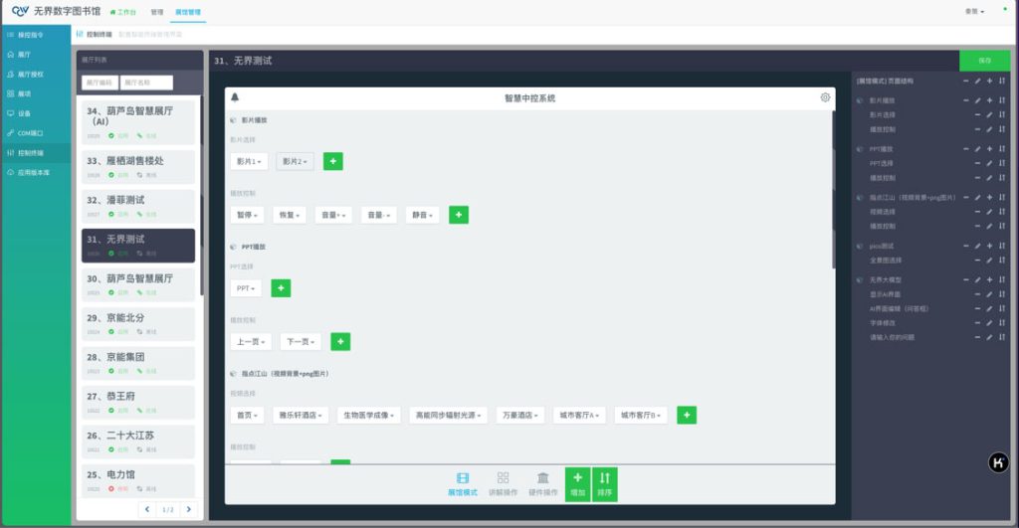Expand the 雅乐轩酒店 dropdown
Image resolution: width=1019 pixels, height=528 pixels.
pyautogui.click(x=302, y=415)
